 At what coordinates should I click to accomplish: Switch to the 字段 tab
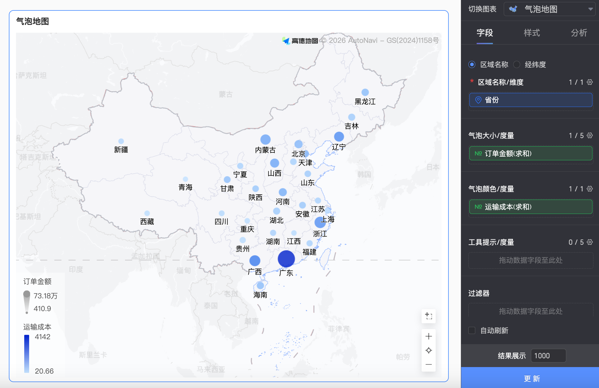[x=485, y=33]
